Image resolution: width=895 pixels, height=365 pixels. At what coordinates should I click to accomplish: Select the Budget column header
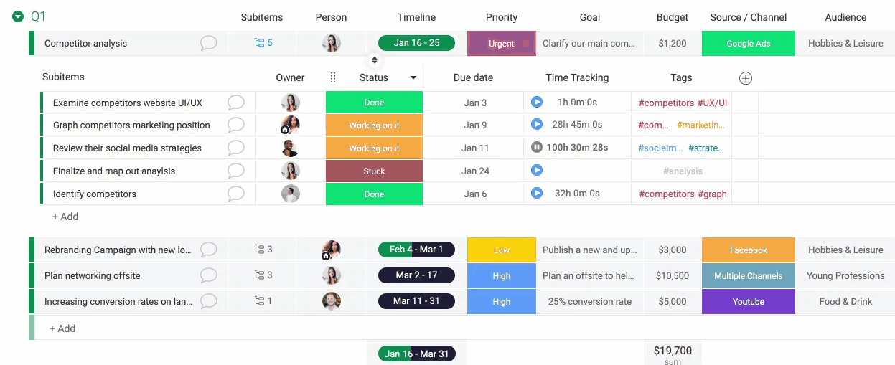pos(673,17)
